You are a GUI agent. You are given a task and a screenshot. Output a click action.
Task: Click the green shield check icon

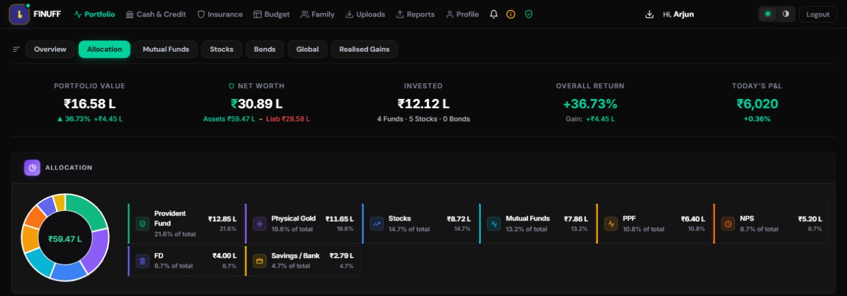click(529, 14)
